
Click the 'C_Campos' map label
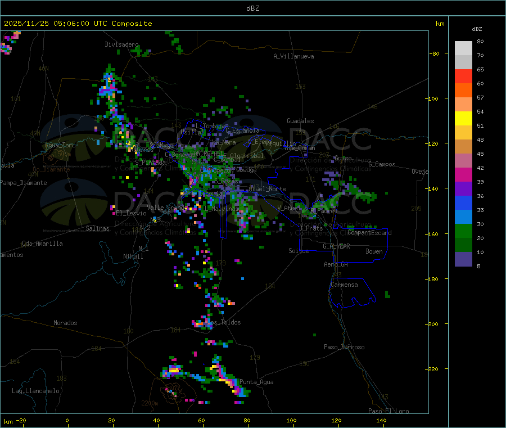click(382, 164)
